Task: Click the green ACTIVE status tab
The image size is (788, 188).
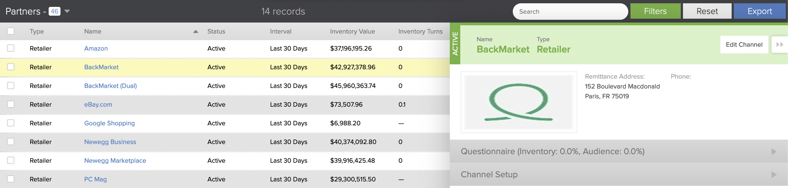Action: point(455,43)
